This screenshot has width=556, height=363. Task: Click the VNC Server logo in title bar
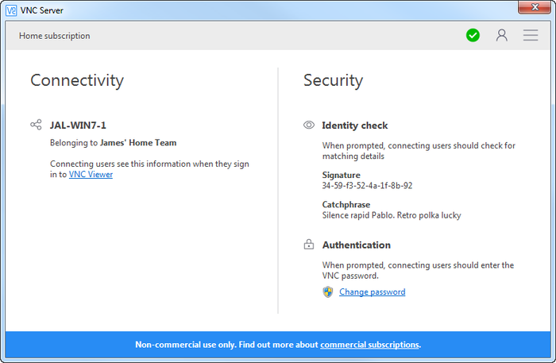11,10
